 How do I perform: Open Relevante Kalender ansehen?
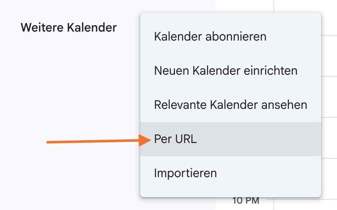coord(231,105)
